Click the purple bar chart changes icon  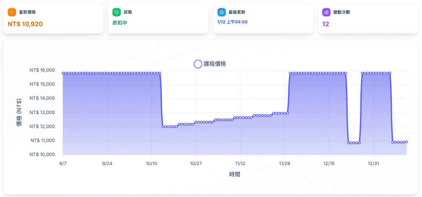(326, 12)
